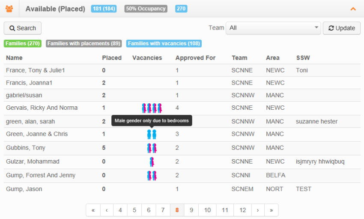Go to first page with « button
Screen dimensions: 364x219
tap(93, 210)
